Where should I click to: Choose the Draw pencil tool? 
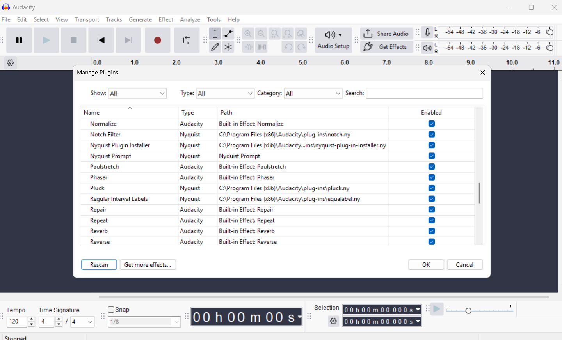(x=215, y=47)
